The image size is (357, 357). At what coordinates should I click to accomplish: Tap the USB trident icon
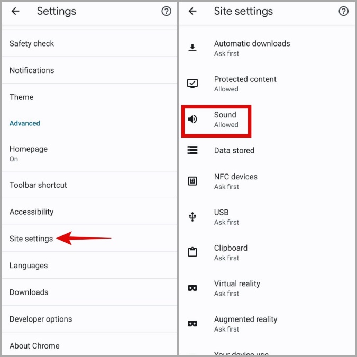coord(193,216)
